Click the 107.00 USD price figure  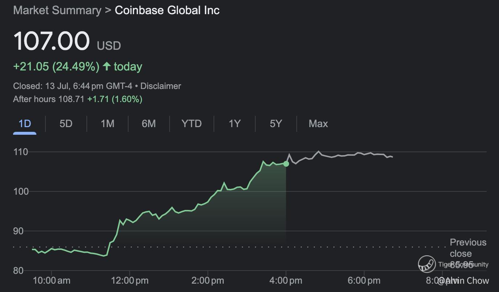[x=51, y=41]
